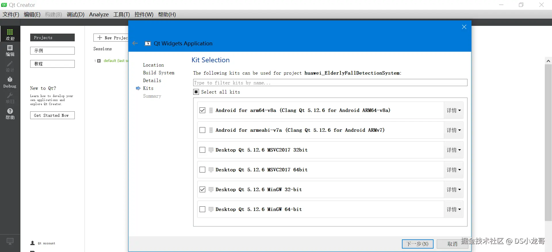This screenshot has height=252, width=552.
Task: Click the New Project button
Action: [111, 38]
